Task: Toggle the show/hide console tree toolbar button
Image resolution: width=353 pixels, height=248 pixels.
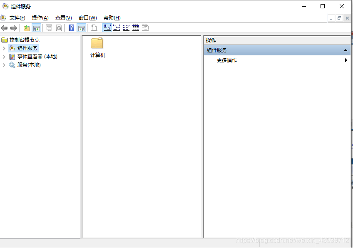Action: [x=37, y=28]
